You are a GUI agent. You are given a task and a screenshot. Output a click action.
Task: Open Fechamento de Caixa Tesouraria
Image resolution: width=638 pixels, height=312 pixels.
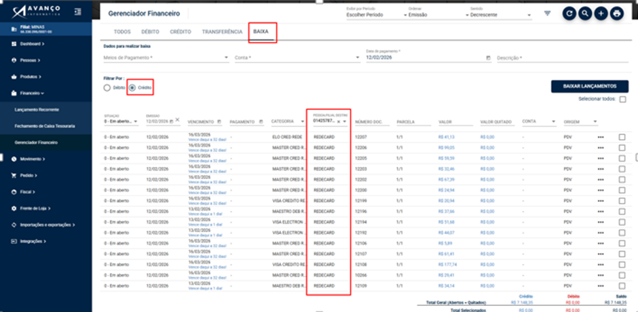pyautogui.click(x=46, y=126)
